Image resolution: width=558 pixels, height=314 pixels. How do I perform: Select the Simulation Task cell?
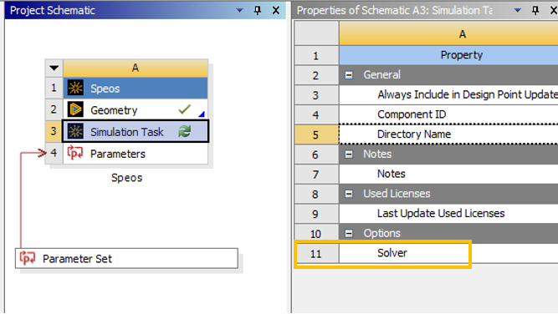136,131
